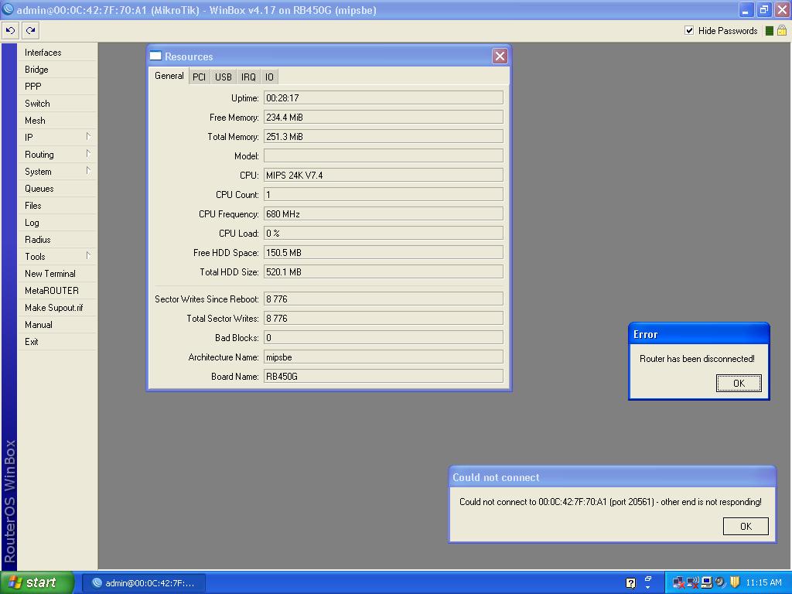The image size is (792, 594).
Task: Expand the Routing submenu arrow
Action: pos(88,154)
